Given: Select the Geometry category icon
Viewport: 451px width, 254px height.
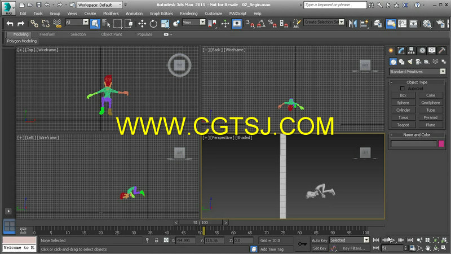Looking at the screenshot, I should point(393,62).
